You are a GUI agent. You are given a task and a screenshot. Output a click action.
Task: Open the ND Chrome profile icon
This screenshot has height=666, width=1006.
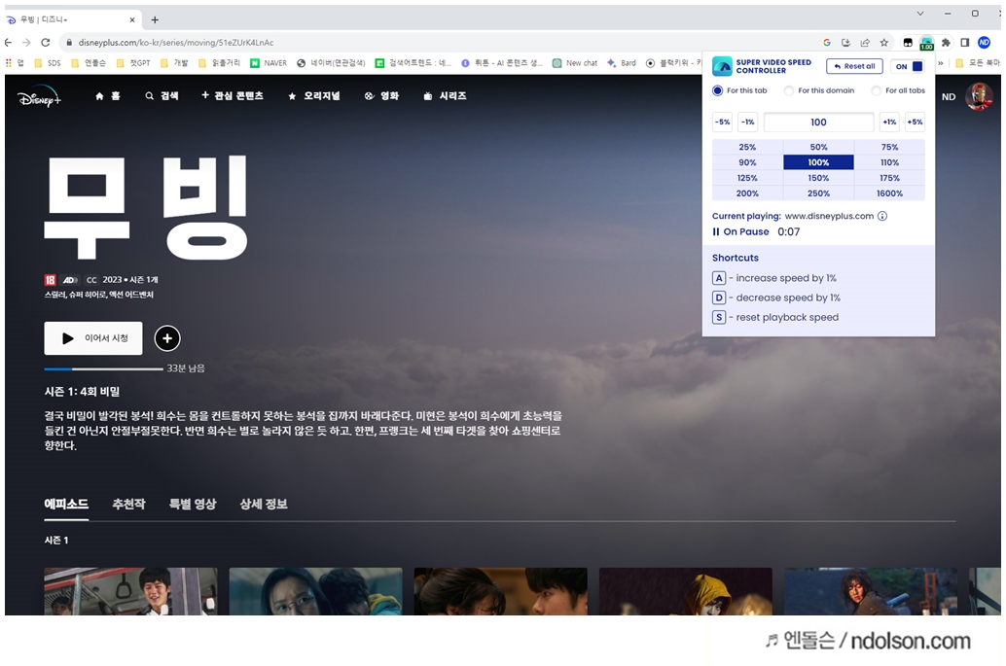(x=985, y=43)
